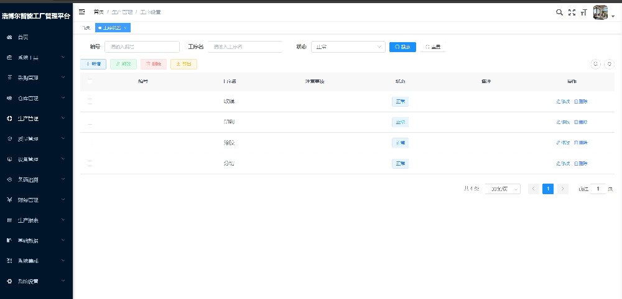Expand the 仓库管理 chevron in the sidebar
Screen dimensions: 622x299
pyautogui.click(x=63, y=98)
